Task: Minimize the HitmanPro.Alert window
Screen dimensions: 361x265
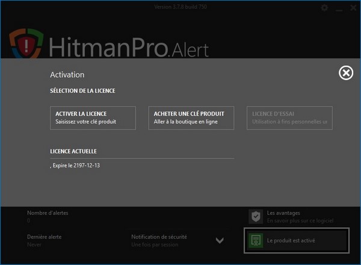Action: tap(339, 9)
